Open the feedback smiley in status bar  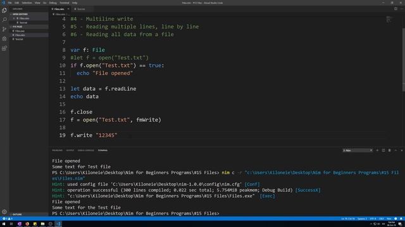tap(396, 219)
